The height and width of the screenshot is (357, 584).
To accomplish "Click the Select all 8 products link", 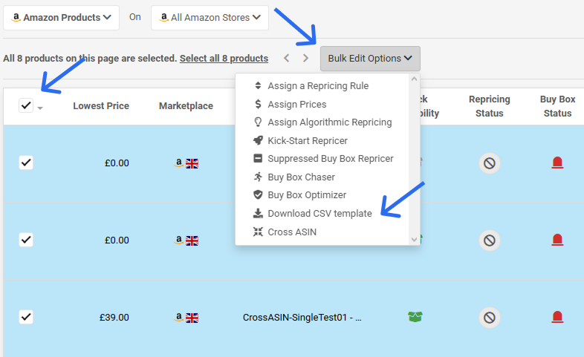I will click(x=224, y=59).
